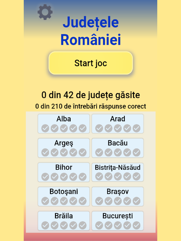Select the Brăila county card

tap(64, 221)
